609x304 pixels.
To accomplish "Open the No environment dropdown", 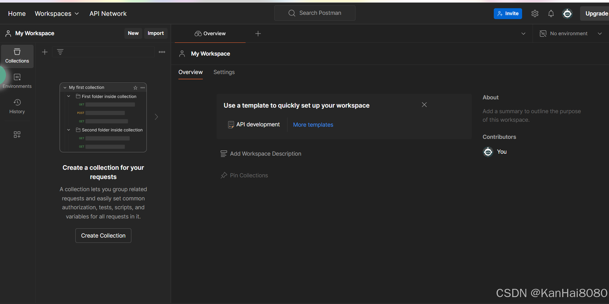I will tap(571, 34).
